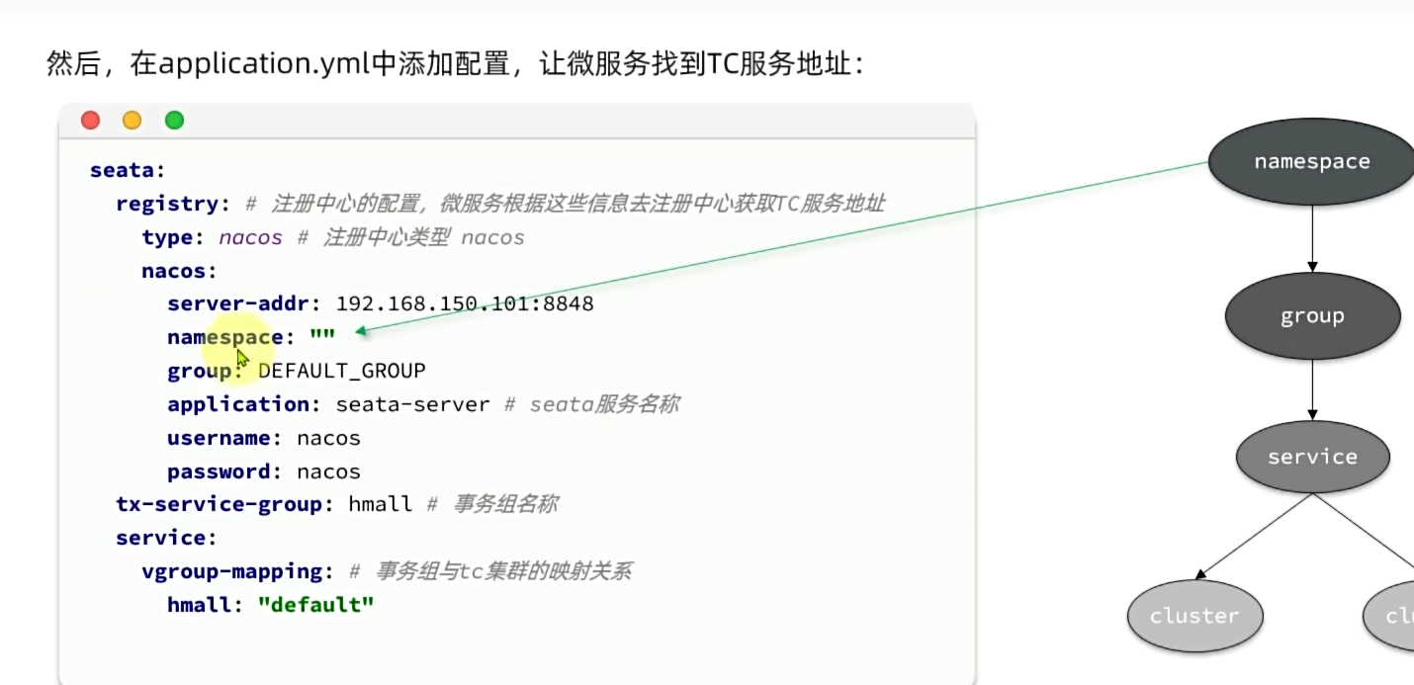Click the 'tx-service-group:' key
Viewport: 1414px width, 685px height.
225,504
